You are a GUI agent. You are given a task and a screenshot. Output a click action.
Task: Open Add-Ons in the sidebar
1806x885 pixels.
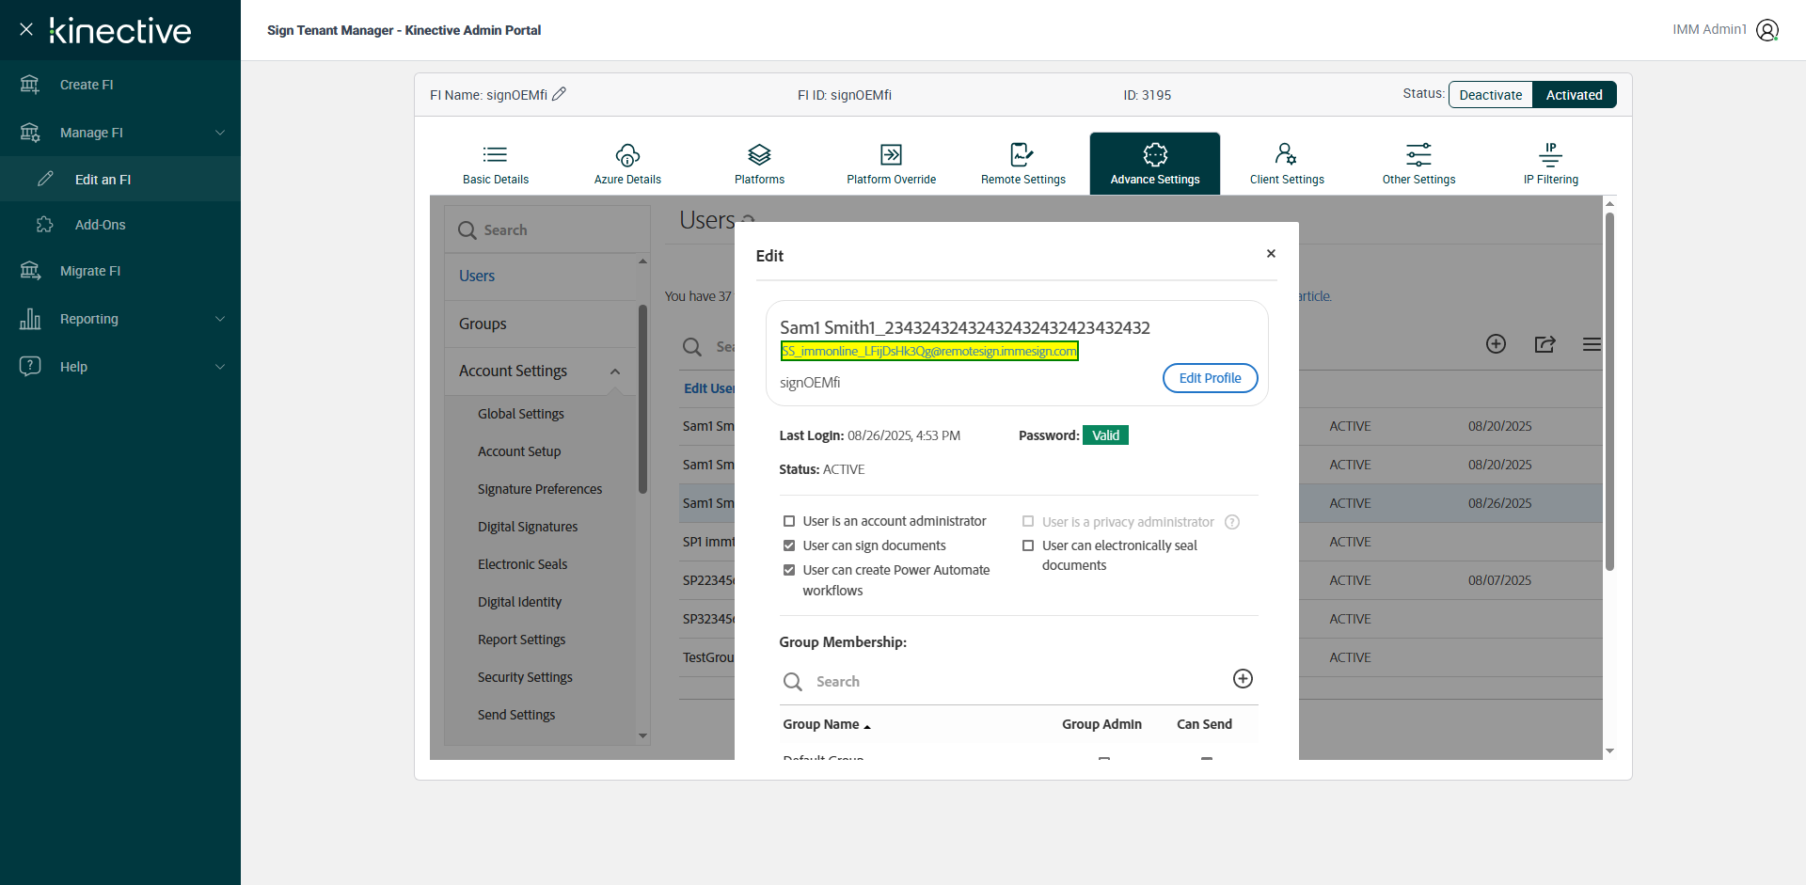tap(120, 225)
